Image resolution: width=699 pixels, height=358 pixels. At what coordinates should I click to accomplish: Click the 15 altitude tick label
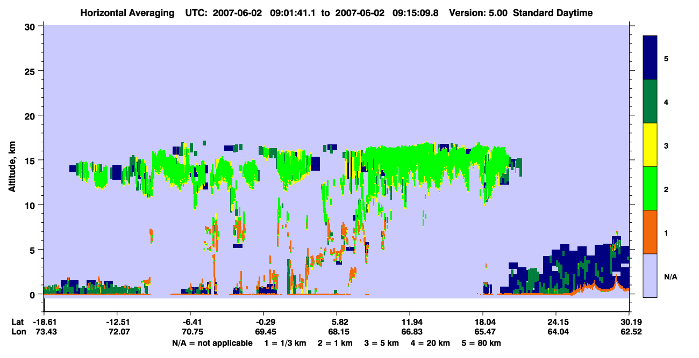pos(31,160)
